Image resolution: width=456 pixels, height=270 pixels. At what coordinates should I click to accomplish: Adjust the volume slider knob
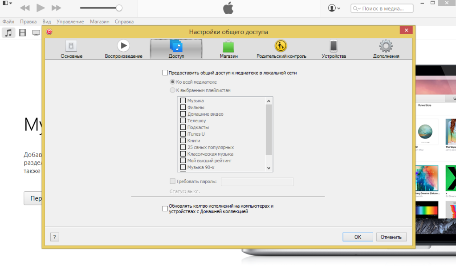click(119, 8)
